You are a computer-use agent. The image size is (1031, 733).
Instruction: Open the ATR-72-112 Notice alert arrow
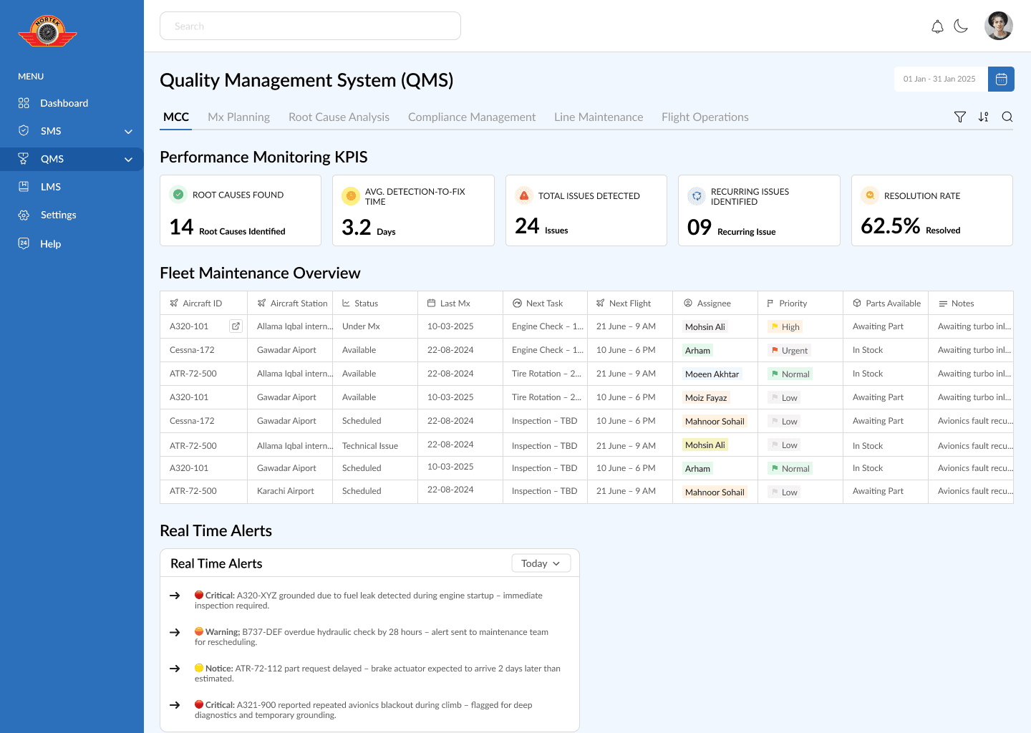(175, 669)
